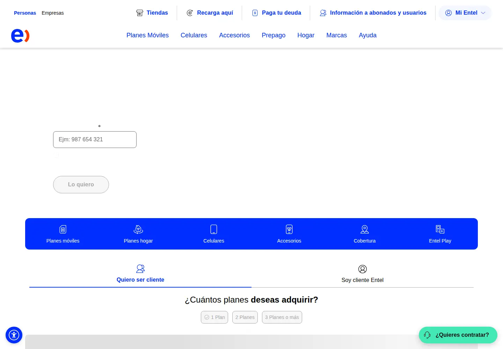
Task: Click the Recarga aquí recharge icon
Action: tap(190, 13)
